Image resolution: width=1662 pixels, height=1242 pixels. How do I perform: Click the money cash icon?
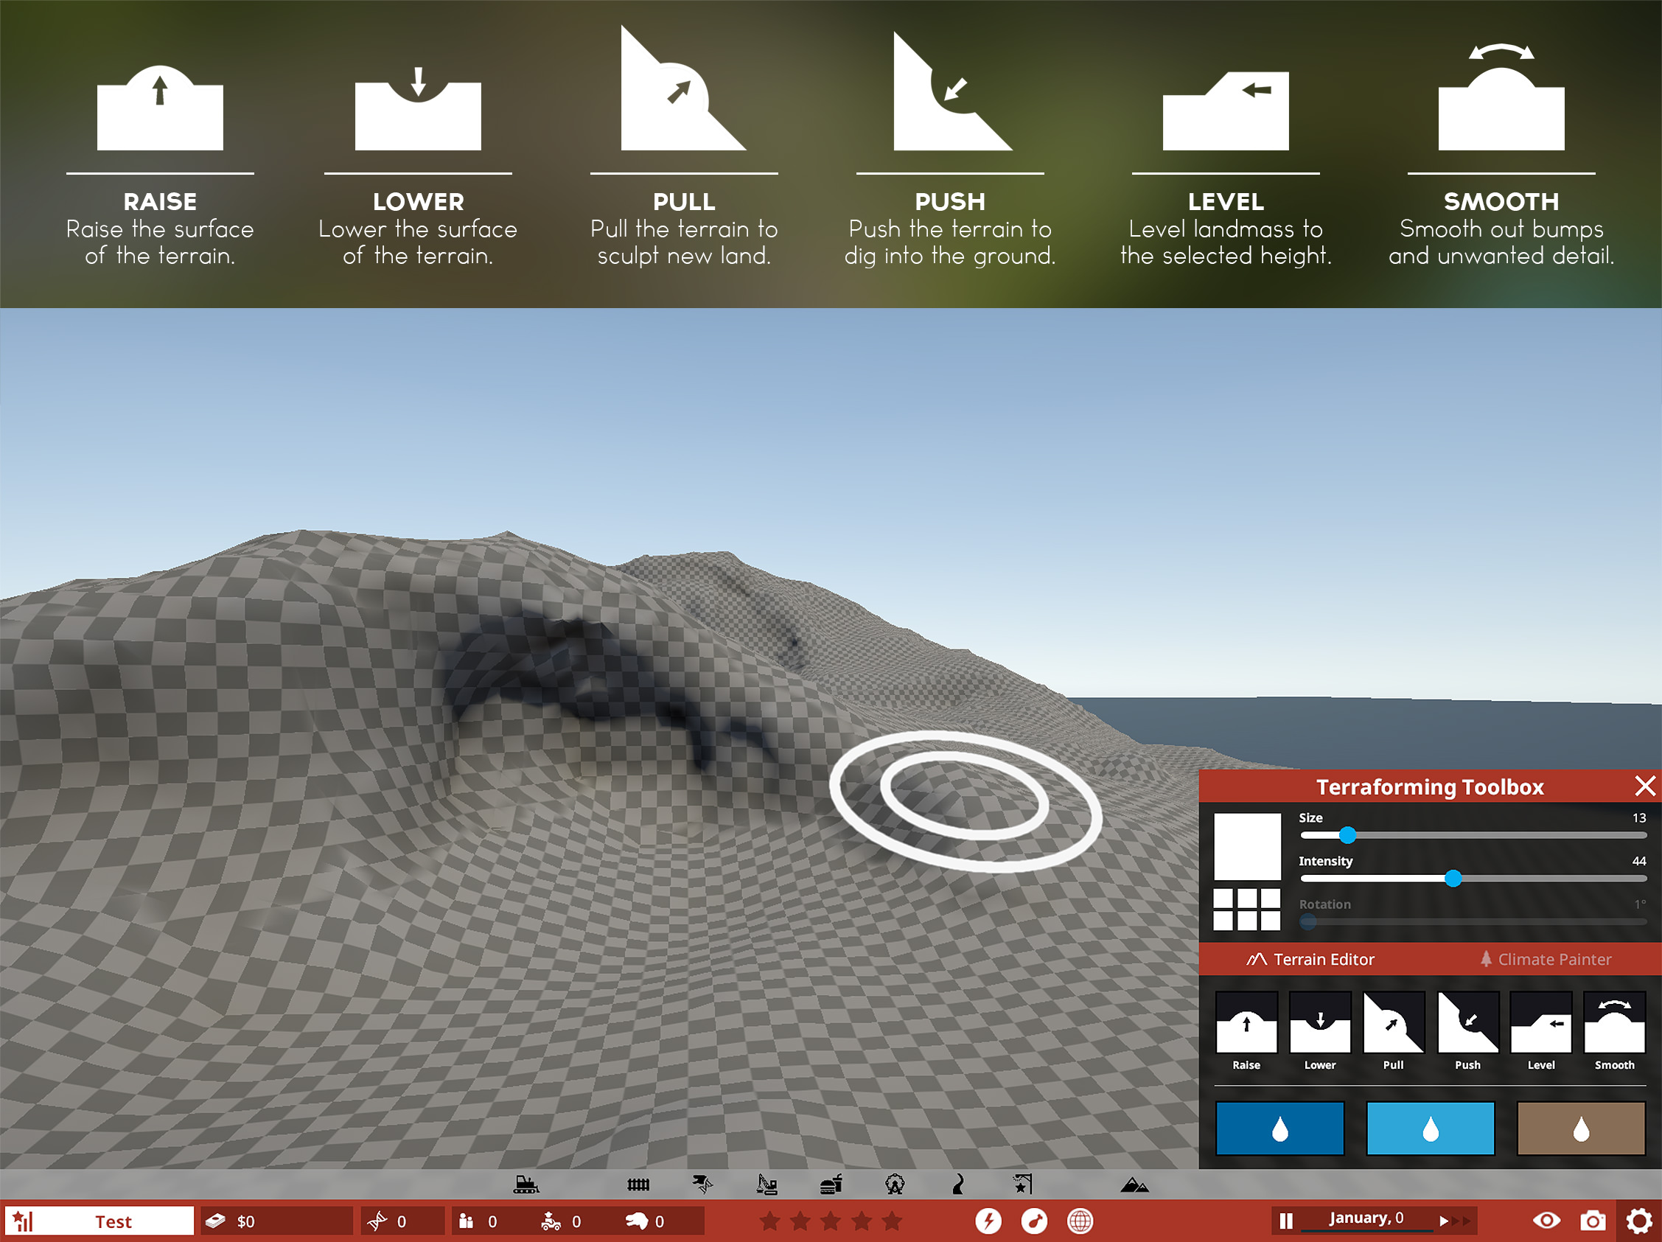pyautogui.click(x=216, y=1221)
